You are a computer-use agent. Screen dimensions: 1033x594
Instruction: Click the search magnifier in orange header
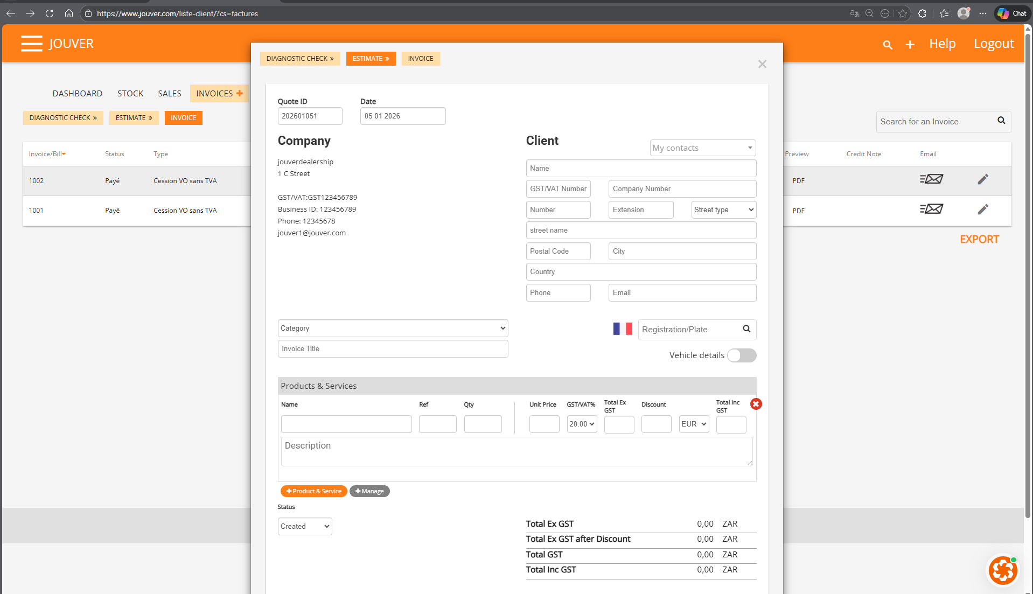[x=888, y=45]
